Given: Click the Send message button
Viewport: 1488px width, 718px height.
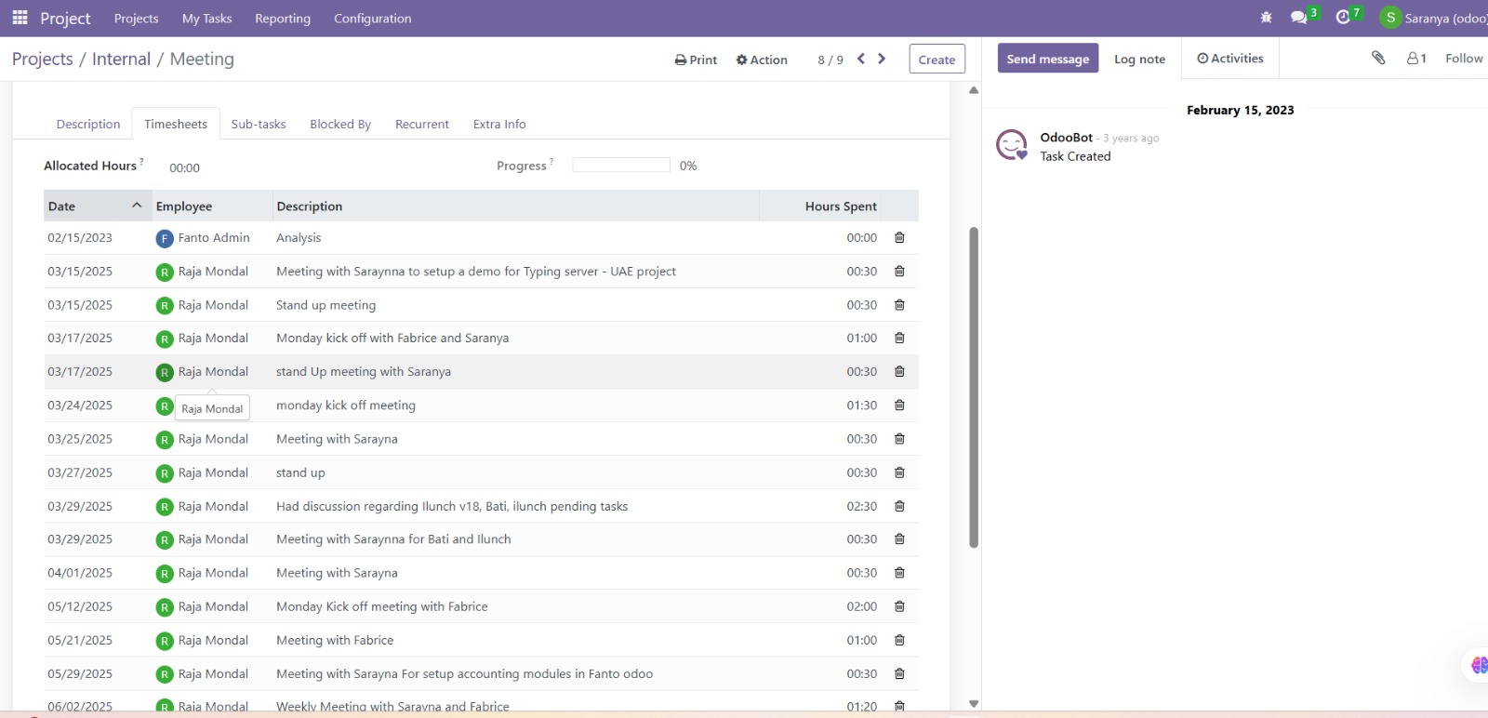Looking at the screenshot, I should (1047, 59).
